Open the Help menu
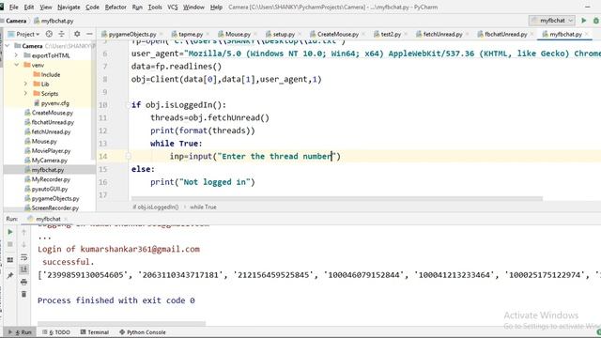Screen dimensions: 601x338 click(x=216, y=7)
